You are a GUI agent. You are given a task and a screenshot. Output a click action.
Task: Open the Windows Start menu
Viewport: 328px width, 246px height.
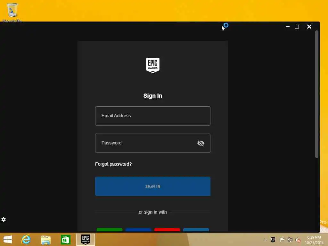point(8,240)
